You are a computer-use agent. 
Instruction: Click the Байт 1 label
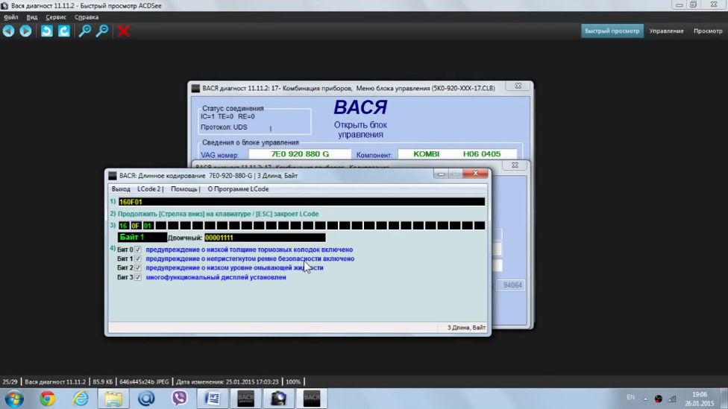pyautogui.click(x=142, y=237)
